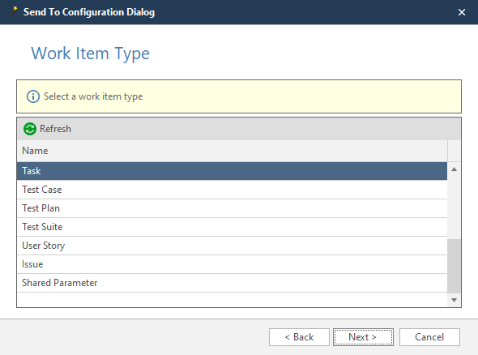
Task: Click the list's vertical scrollbar thumb
Action: pyautogui.click(x=454, y=266)
